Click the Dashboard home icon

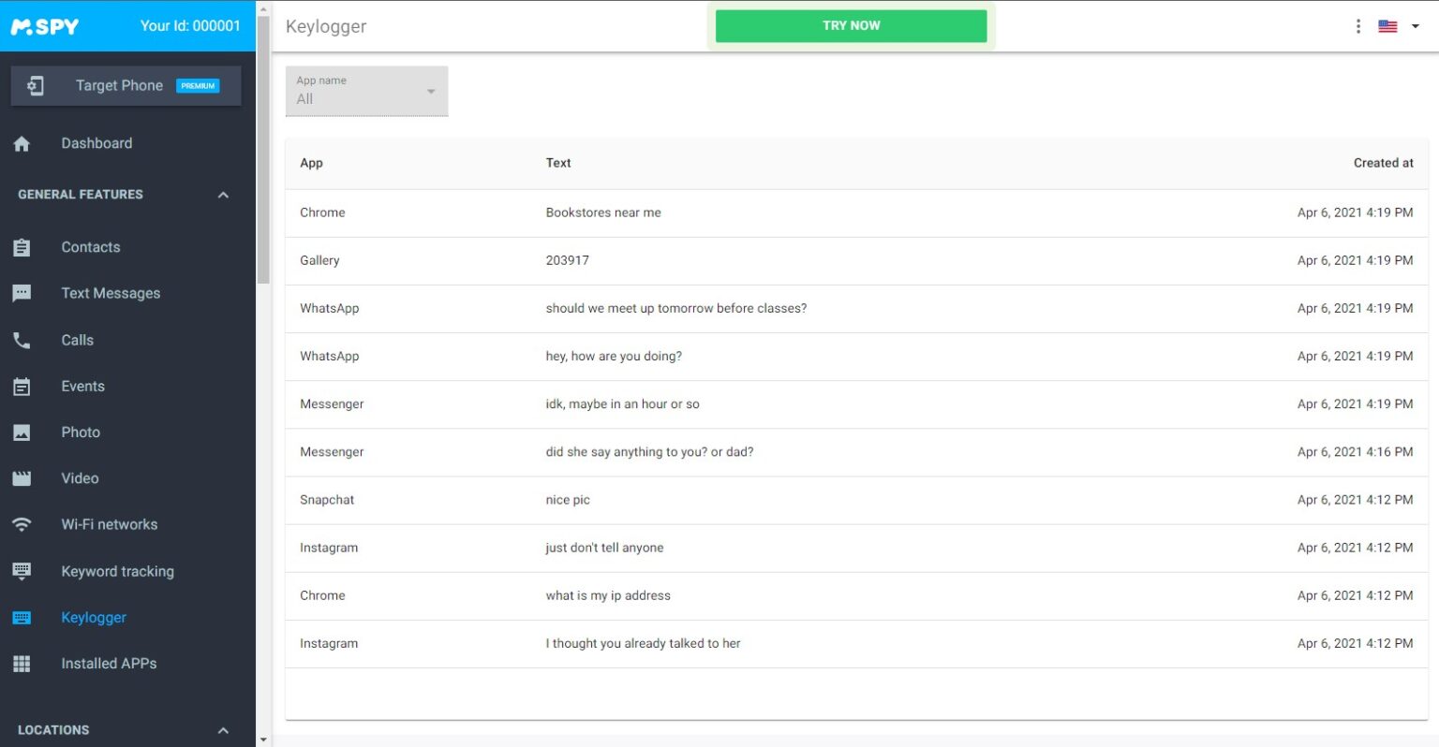coord(22,143)
